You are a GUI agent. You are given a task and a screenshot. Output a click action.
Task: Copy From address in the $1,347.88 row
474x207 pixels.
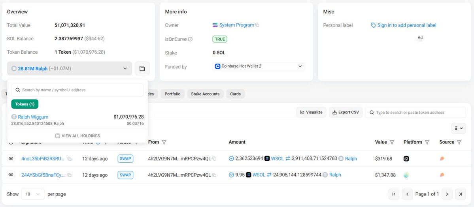click(214, 175)
